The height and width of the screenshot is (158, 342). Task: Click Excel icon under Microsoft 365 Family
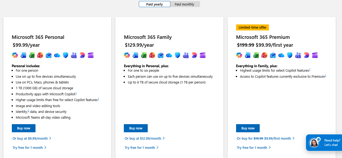144,55
